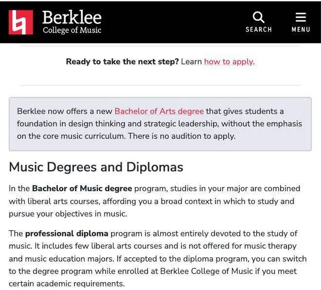Click the College of Music subtitle text
Screen dimensions: 321x290
click(72, 30)
